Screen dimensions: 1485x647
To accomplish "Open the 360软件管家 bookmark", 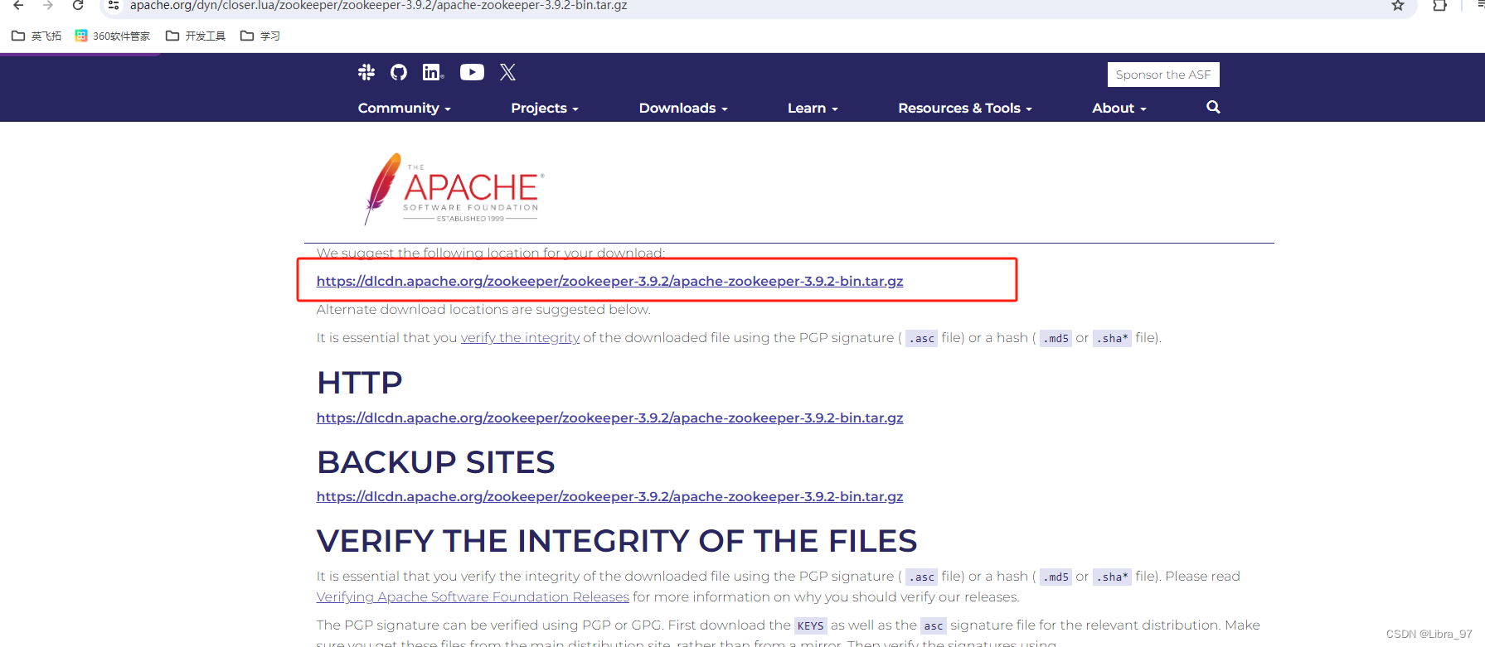I will 113,36.
